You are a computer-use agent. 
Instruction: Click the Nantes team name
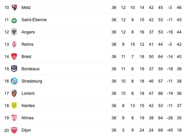28,106
